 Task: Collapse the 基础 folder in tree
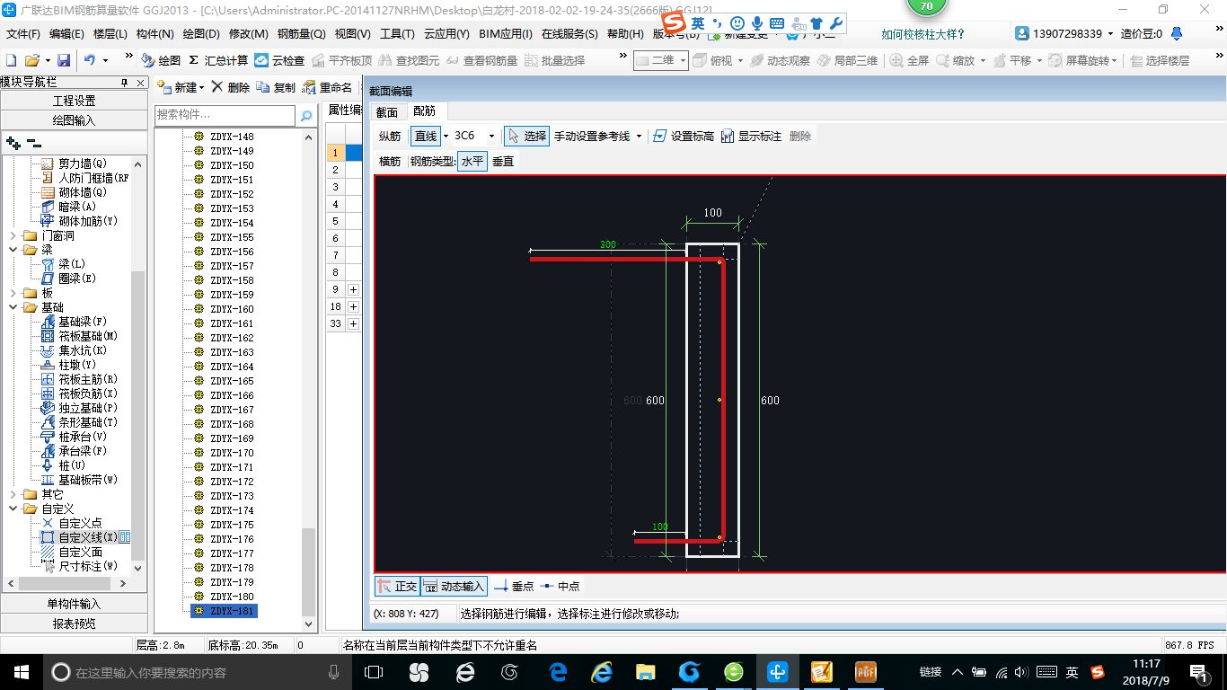(x=13, y=307)
